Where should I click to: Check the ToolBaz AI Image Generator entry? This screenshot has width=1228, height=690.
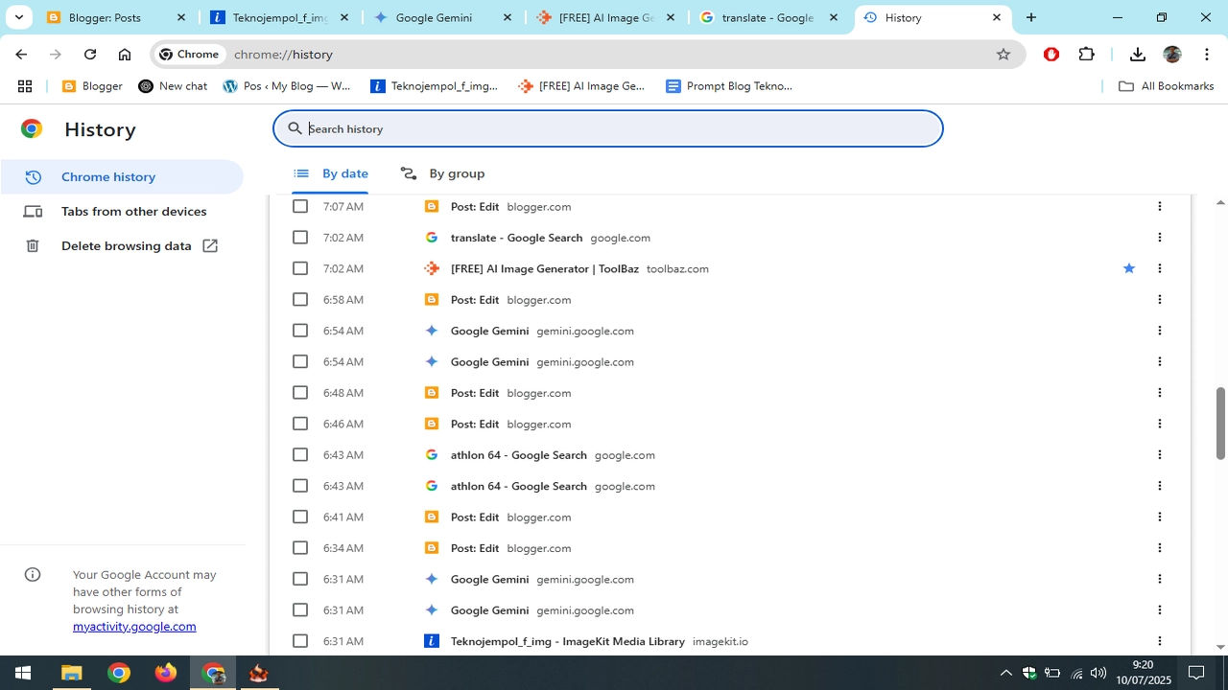[300, 268]
